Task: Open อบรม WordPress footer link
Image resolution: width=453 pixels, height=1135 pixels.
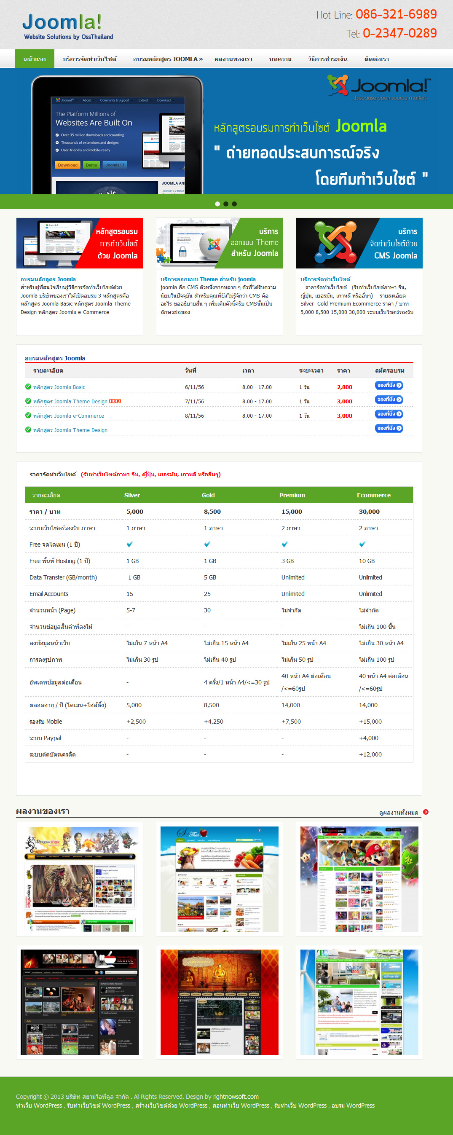Action: pos(354,1105)
